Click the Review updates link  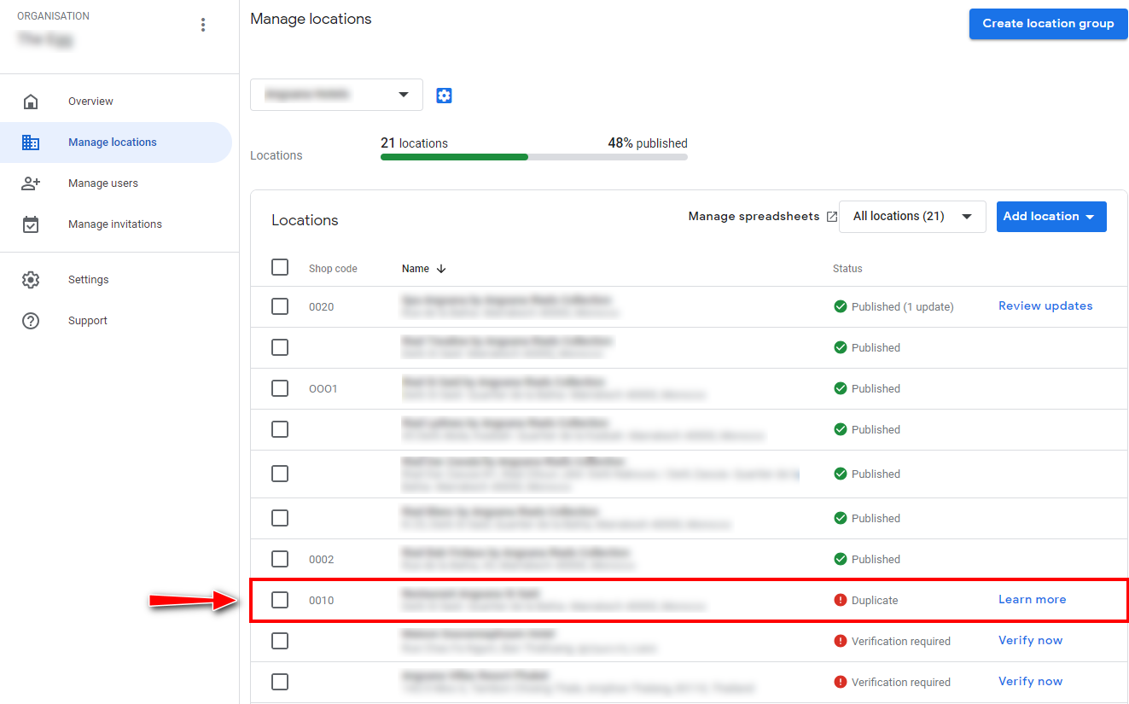(x=1045, y=305)
